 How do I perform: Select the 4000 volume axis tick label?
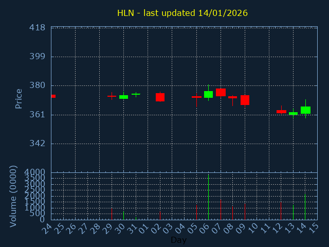point(35,172)
